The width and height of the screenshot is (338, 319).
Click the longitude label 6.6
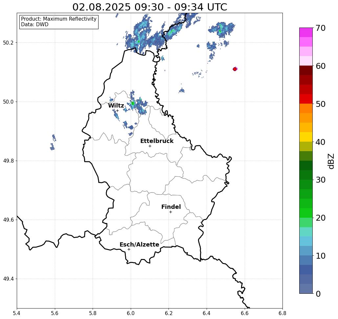coord(244,313)
